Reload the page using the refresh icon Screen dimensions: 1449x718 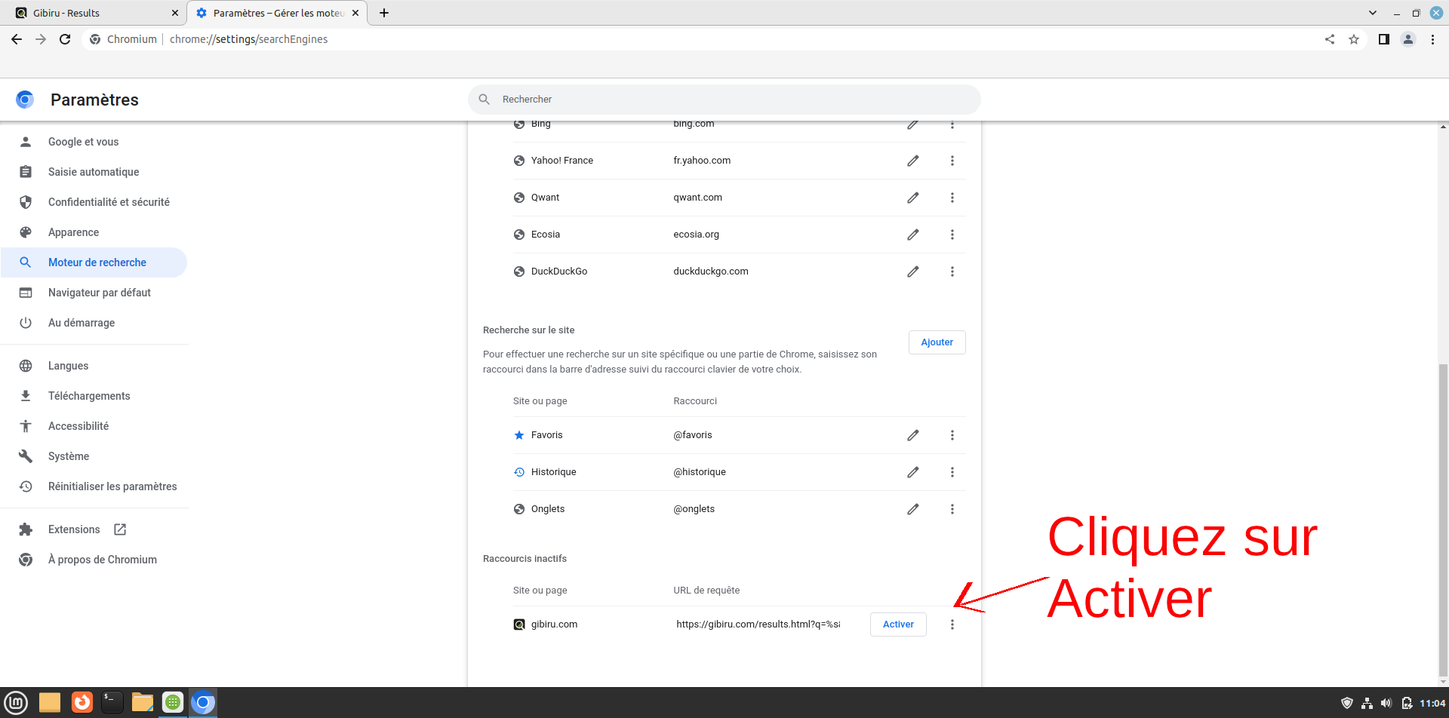click(x=65, y=39)
